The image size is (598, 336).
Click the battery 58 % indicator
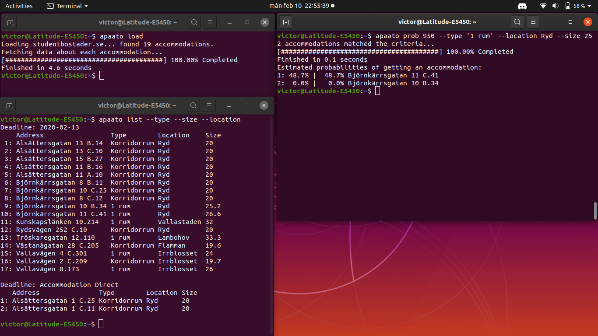click(x=575, y=6)
